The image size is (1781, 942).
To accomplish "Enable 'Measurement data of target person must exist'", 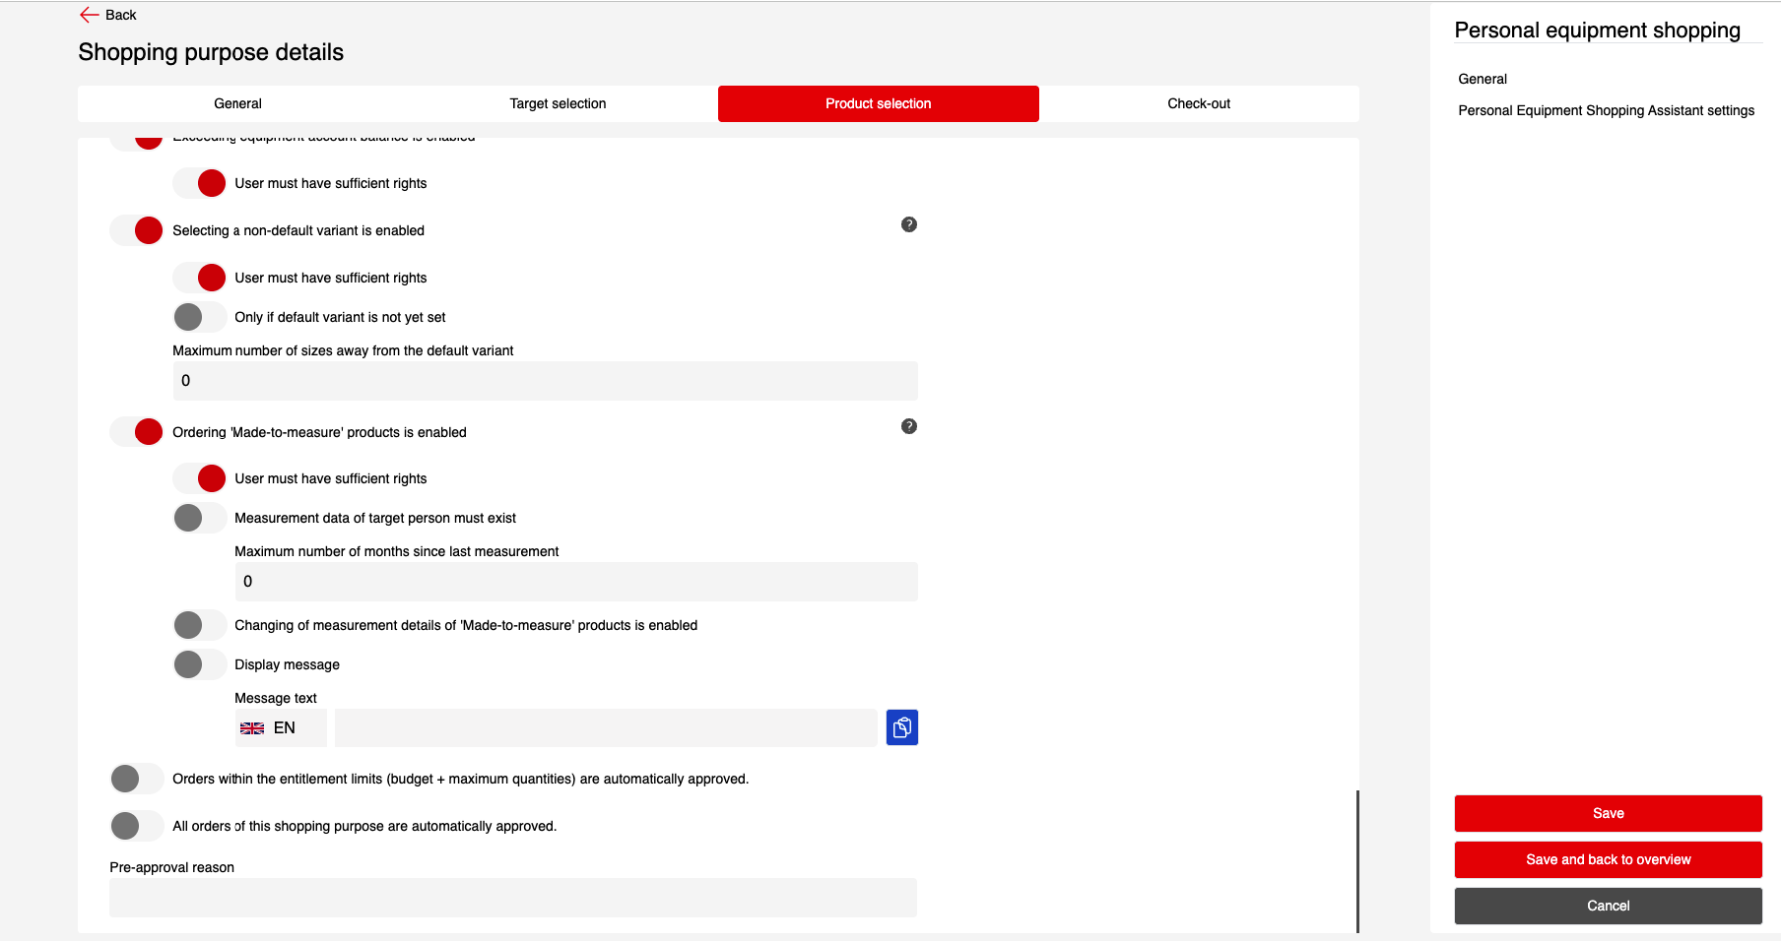I will click(x=199, y=518).
